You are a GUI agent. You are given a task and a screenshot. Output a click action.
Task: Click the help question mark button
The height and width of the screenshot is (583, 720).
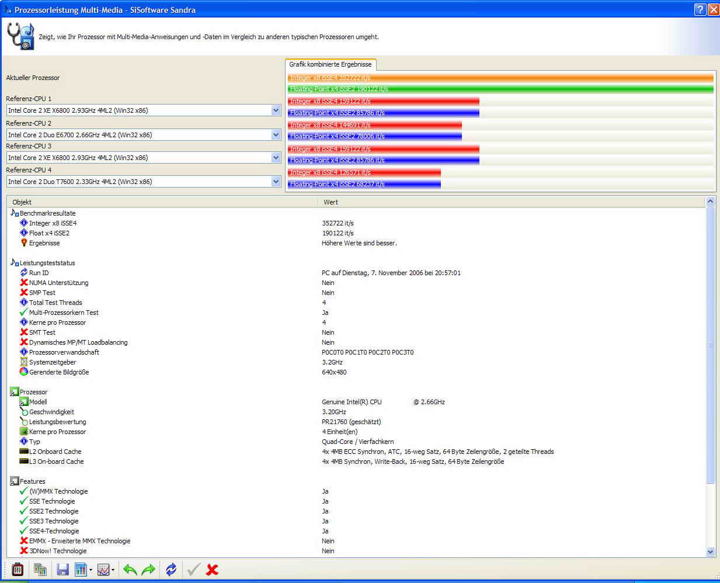point(700,10)
